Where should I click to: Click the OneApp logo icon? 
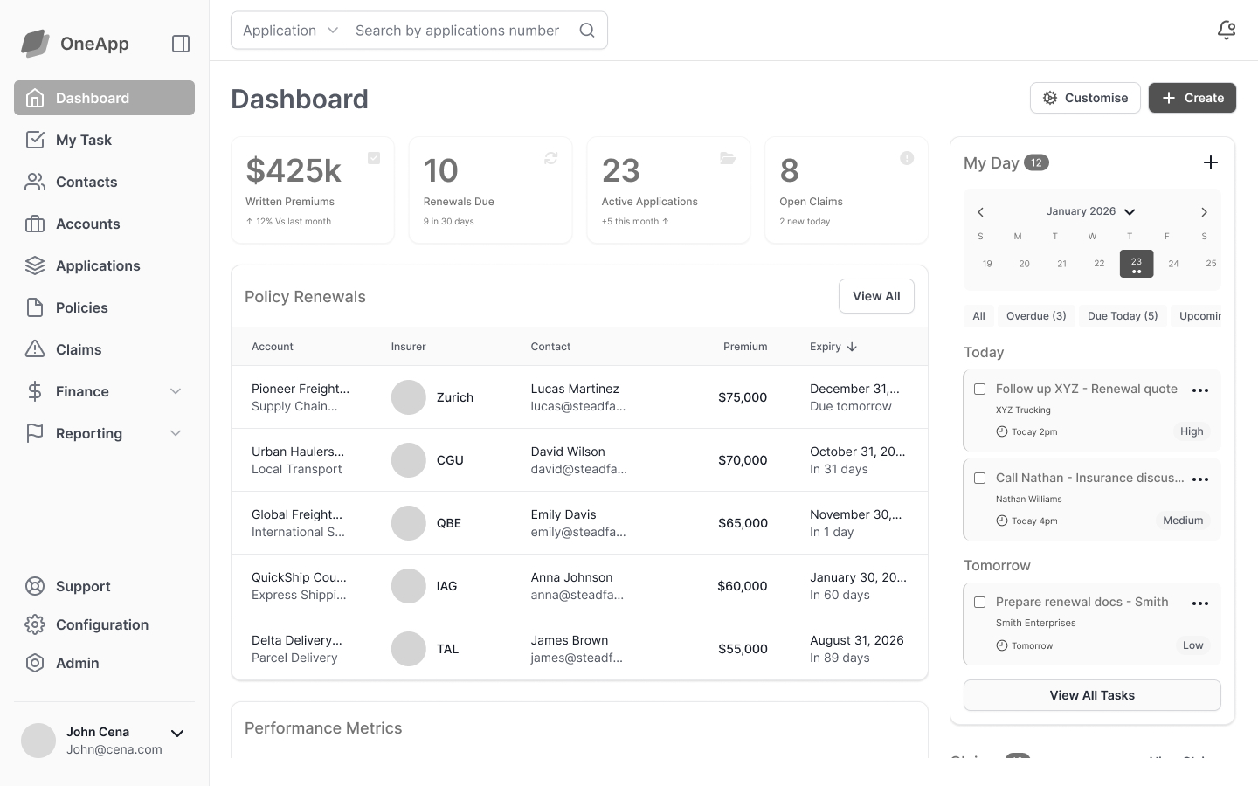pos(35,43)
